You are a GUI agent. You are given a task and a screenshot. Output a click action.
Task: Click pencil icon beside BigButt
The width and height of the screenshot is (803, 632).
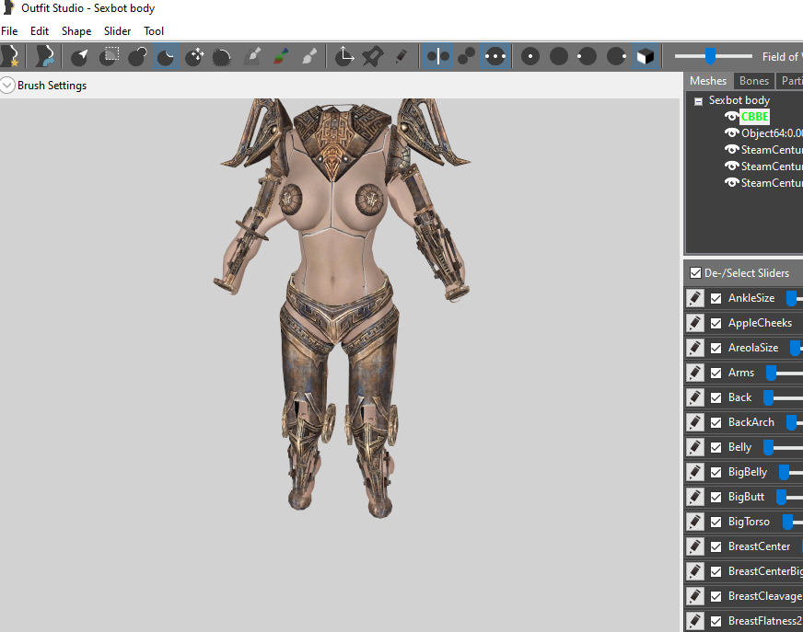coord(695,497)
